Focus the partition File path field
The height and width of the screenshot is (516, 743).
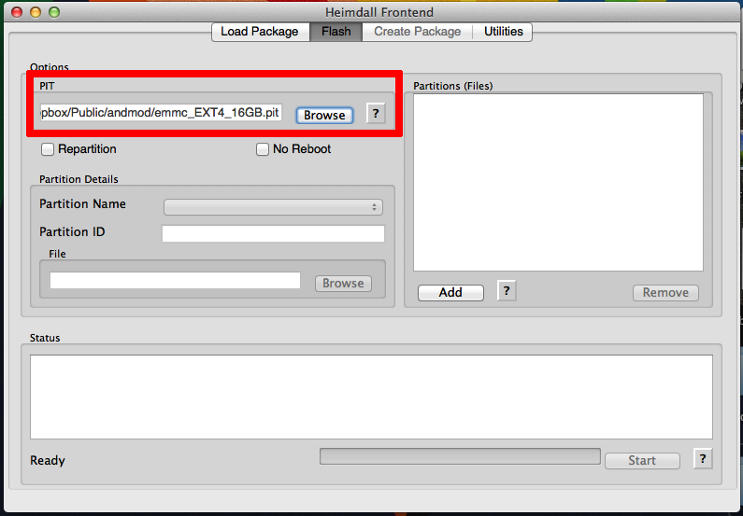[175, 280]
